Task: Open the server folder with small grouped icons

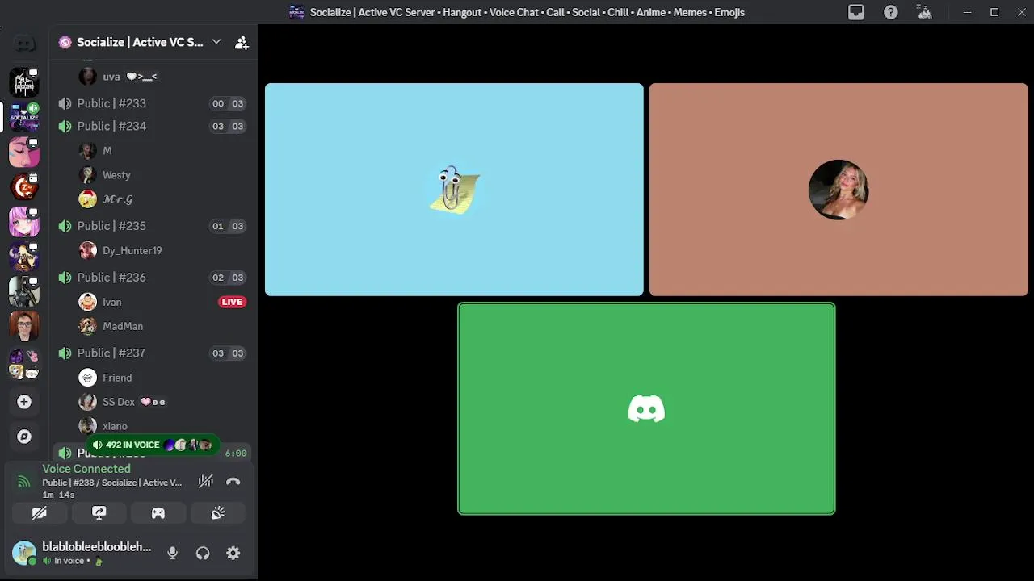Action: tap(24, 364)
